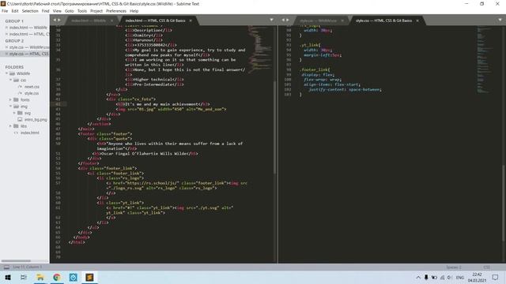Switch to index.html — Wildlife tab
The height and width of the screenshot is (284, 506).
pos(88,21)
